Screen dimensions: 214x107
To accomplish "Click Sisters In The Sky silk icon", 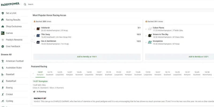I will pyautogui.click(x=150, y=36).
